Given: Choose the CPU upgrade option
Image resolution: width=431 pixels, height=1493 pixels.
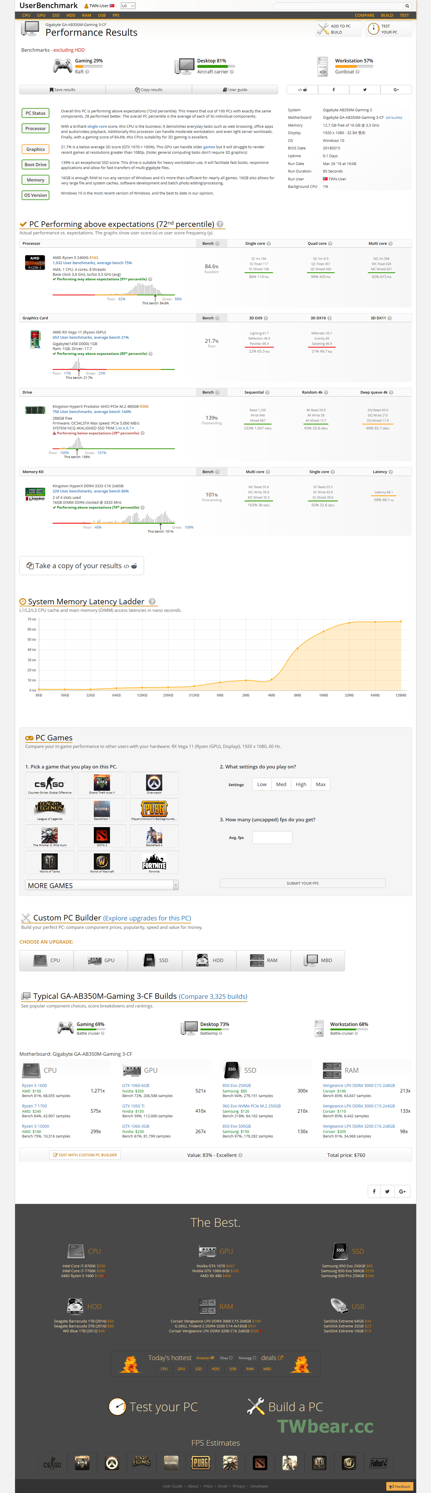Looking at the screenshot, I should click(47, 960).
